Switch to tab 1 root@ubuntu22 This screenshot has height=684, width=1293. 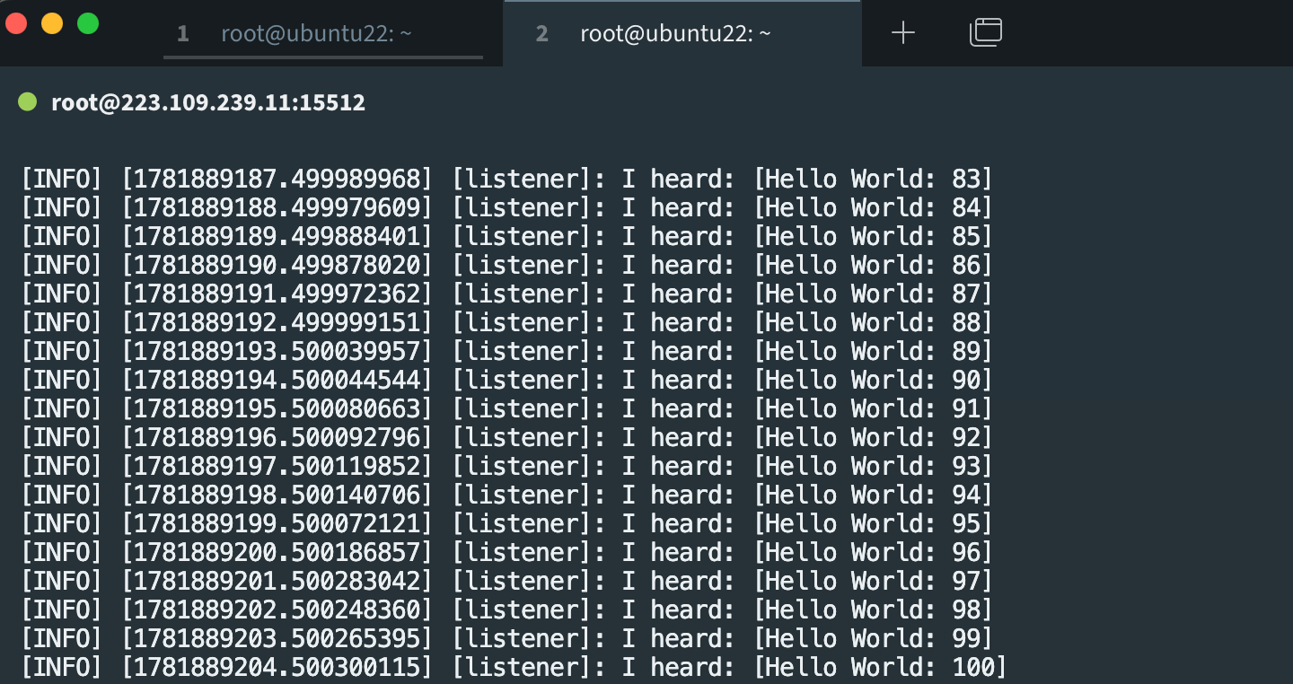pyautogui.click(x=323, y=34)
